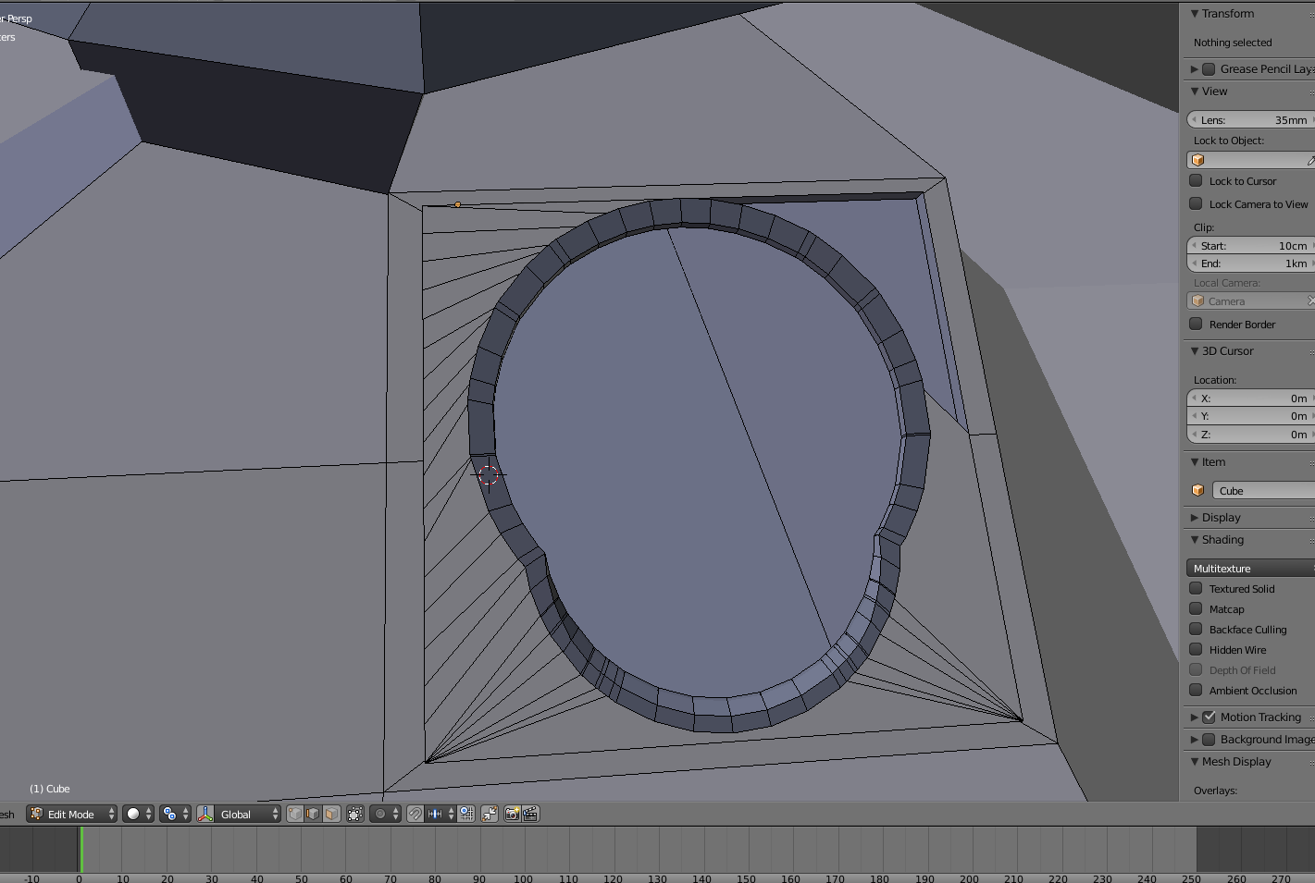
Task: Uncheck Motion Tracking checkbox
Action: point(1209,717)
